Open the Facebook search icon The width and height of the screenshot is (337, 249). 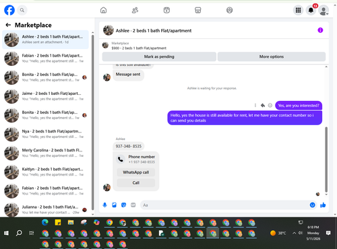pyautogui.click(x=22, y=10)
